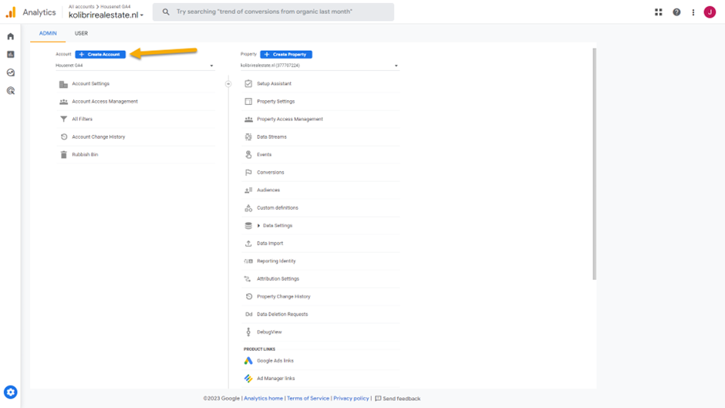Open the Advertising icon in left sidebar
The height and width of the screenshot is (408, 725).
coord(11,91)
